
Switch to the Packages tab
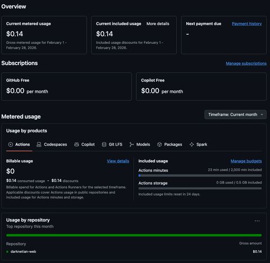point(170,144)
